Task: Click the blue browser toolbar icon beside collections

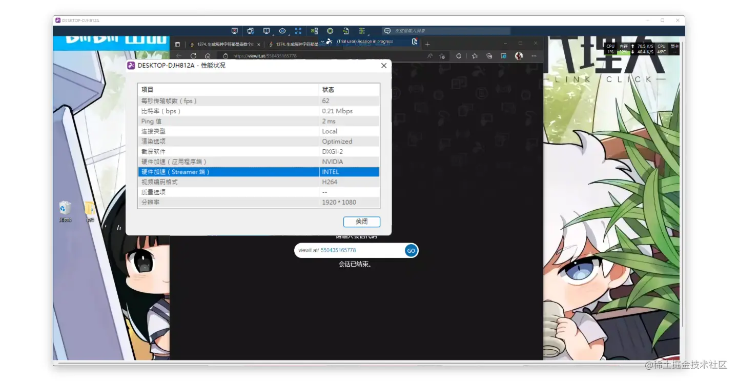Action: [x=504, y=56]
